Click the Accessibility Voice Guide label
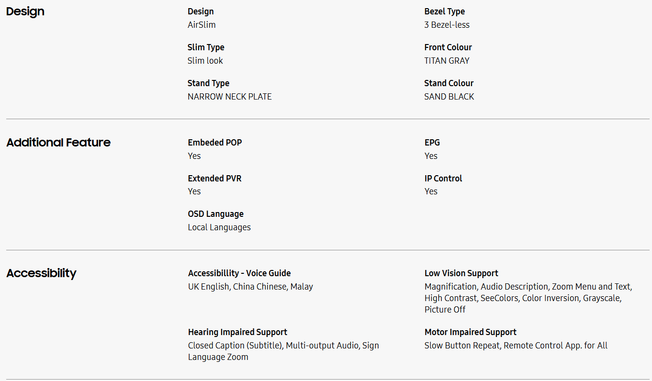This screenshot has width=652, height=381. (x=239, y=273)
